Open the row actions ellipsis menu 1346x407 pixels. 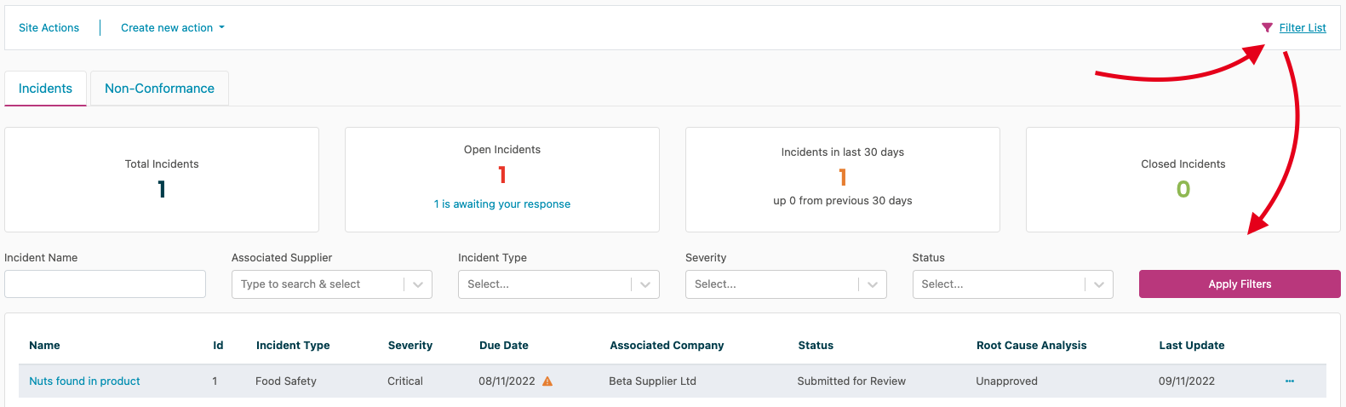click(x=1289, y=381)
